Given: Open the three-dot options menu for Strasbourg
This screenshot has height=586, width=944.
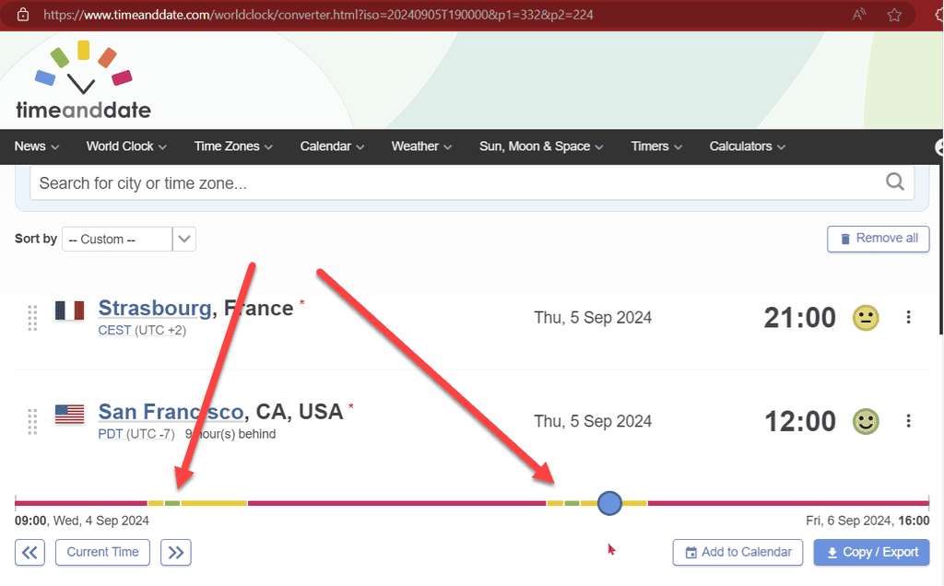Looking at the screenshot, I should coord(908,317).
